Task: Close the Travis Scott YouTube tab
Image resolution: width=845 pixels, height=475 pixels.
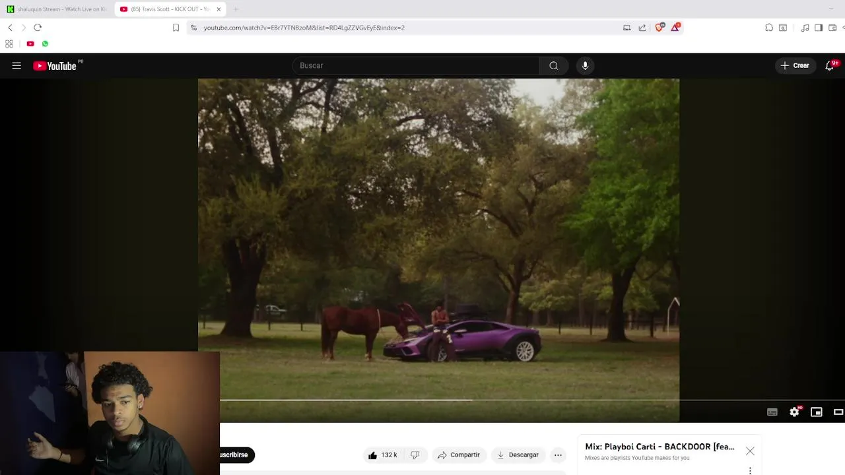Action: coord(219,9)
